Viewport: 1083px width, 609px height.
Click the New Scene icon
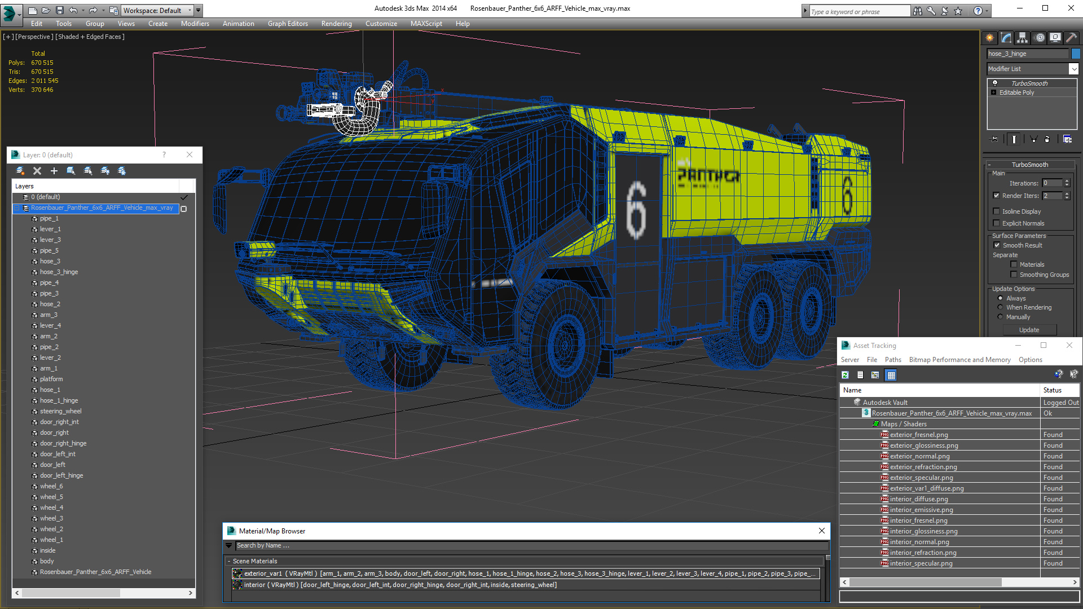33,10
